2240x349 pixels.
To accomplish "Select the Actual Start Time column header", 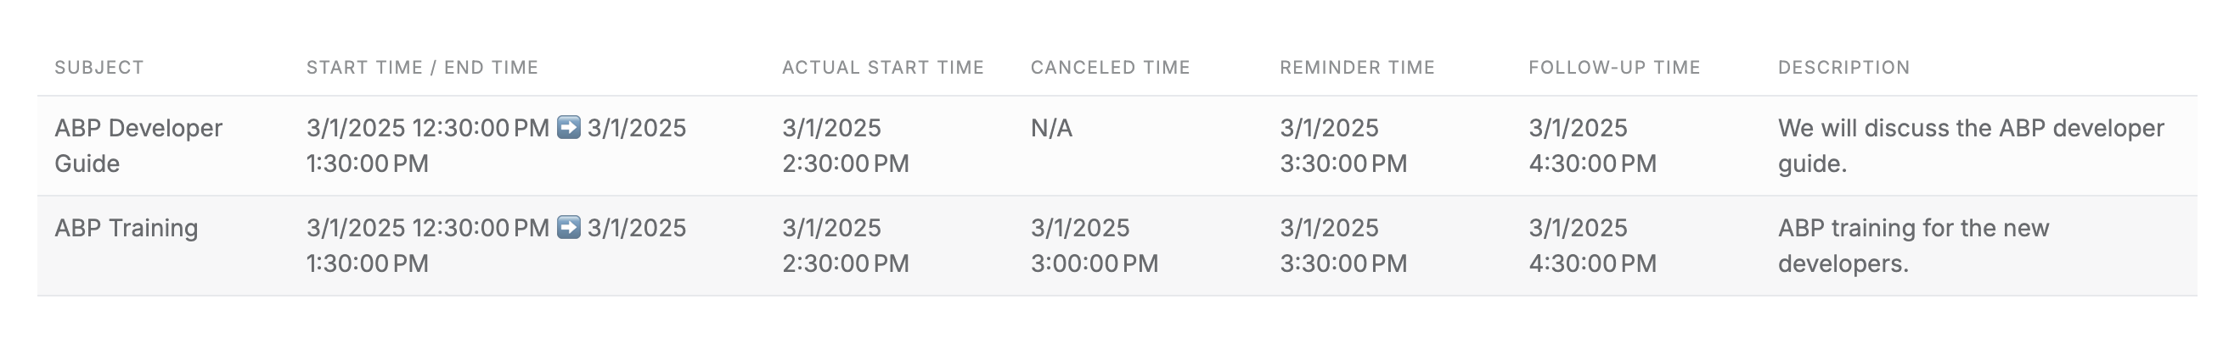I will tap(882, 68).
